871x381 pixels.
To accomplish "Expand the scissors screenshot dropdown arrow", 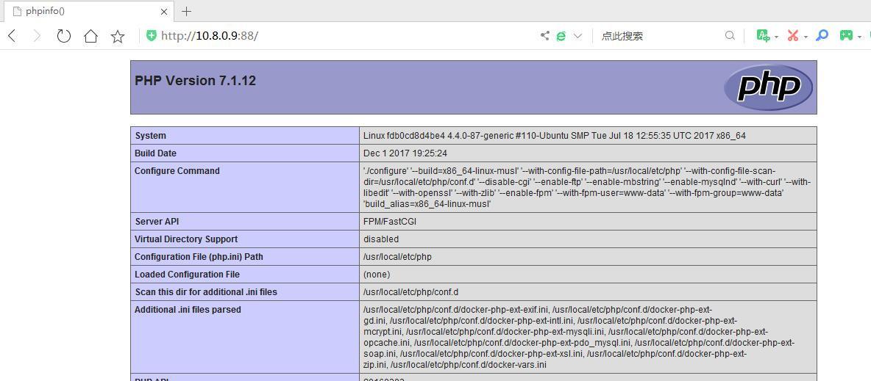I will (806, 37).
